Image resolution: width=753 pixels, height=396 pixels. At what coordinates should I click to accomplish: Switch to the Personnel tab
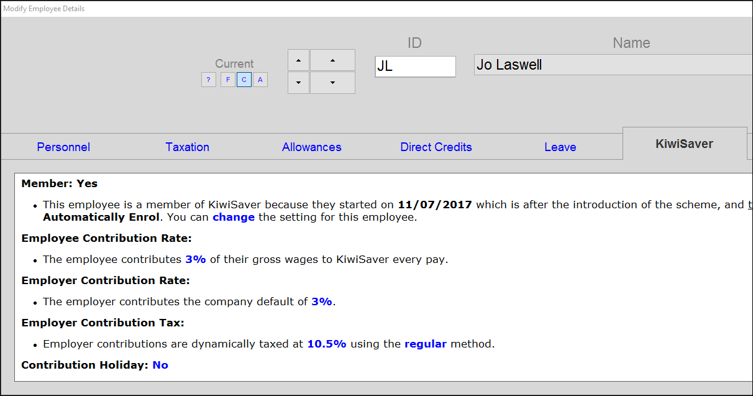(63, 147)
